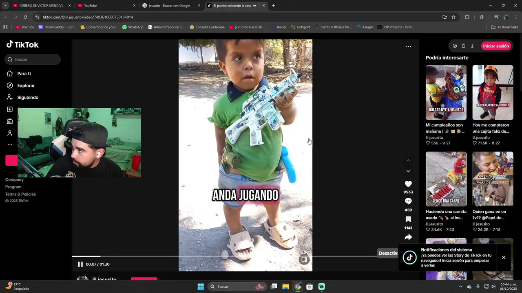Open the profile icon in TikTok sidebar
This screenshot has height=293, width=522.
pyautogui.click(x=10, y=133)
